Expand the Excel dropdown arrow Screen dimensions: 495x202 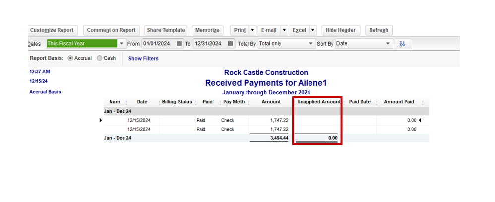[x=313, y=30]
